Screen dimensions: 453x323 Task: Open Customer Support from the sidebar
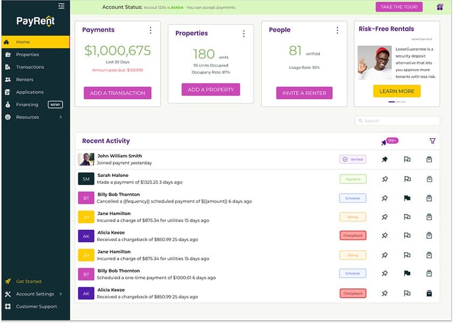(36, 306)
